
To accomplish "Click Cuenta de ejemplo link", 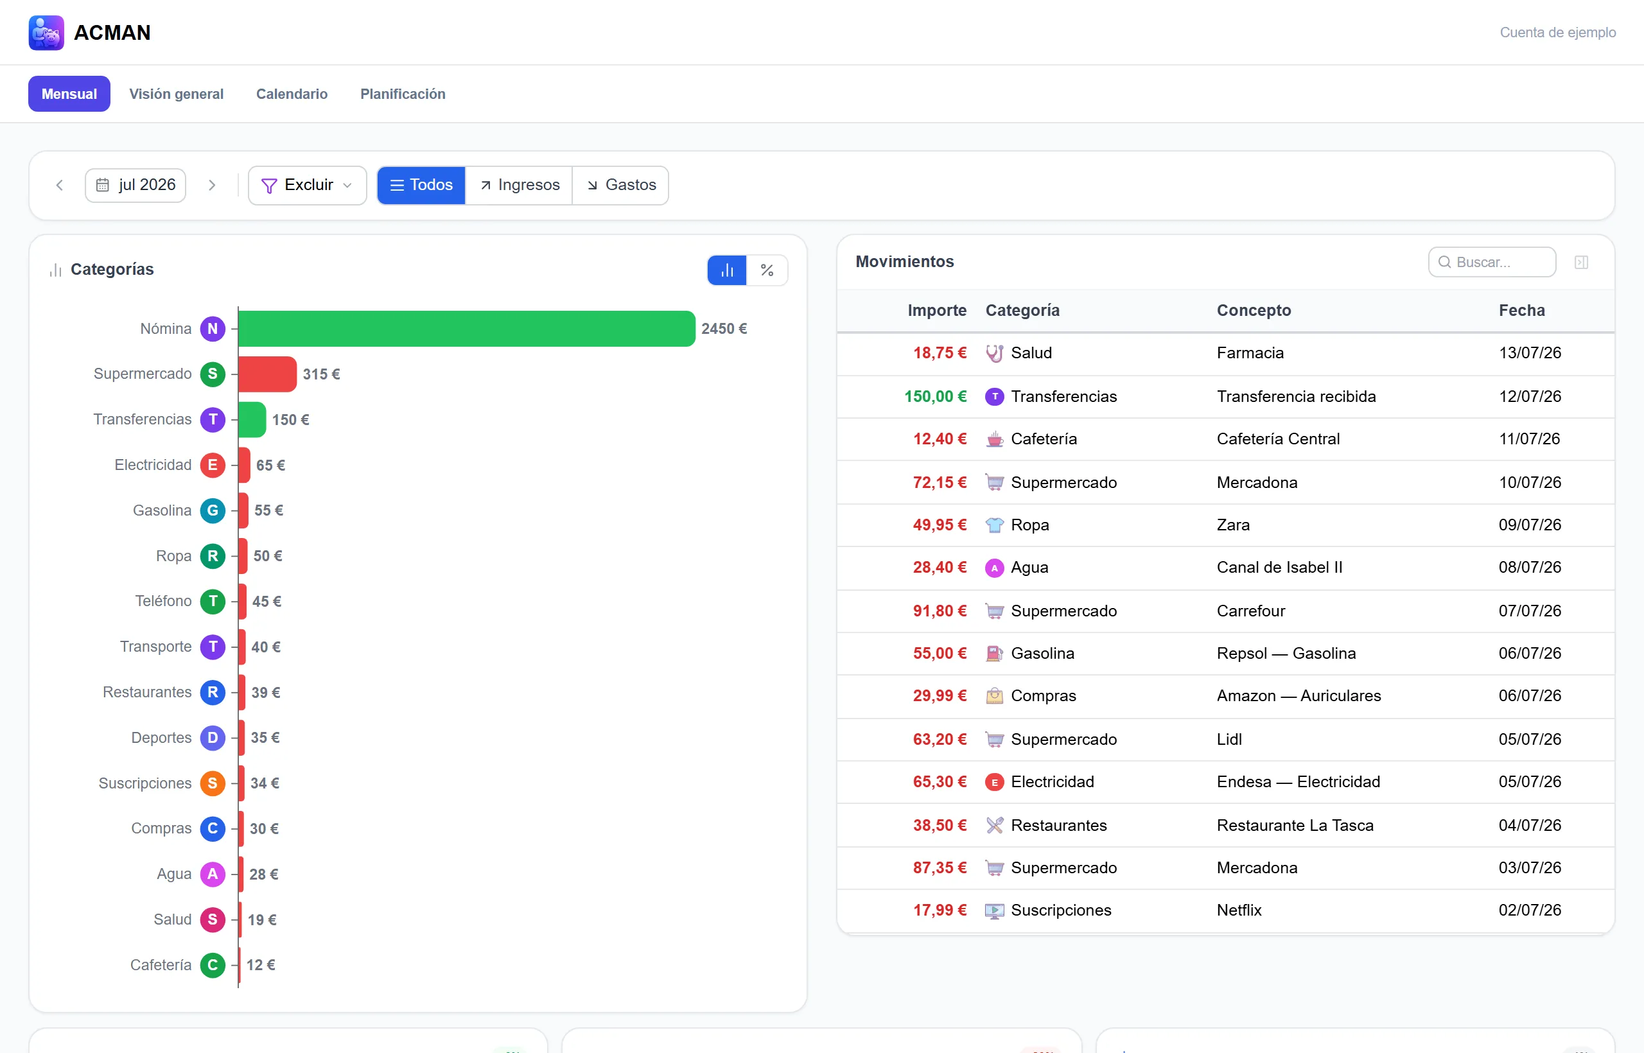I will pos(1558,32).
